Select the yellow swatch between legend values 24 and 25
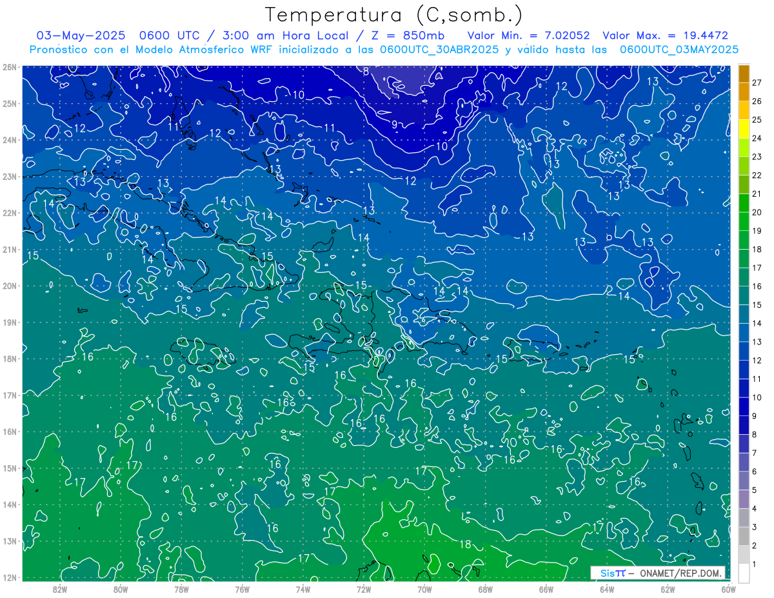 point(744,129)
